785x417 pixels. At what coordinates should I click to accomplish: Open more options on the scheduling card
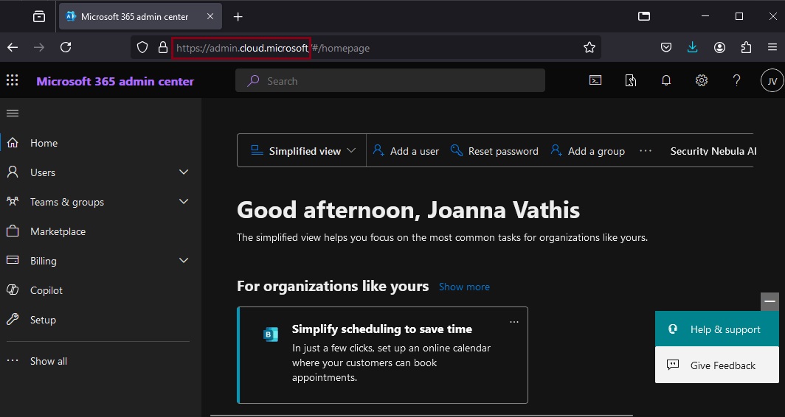[x=514, y=322]
